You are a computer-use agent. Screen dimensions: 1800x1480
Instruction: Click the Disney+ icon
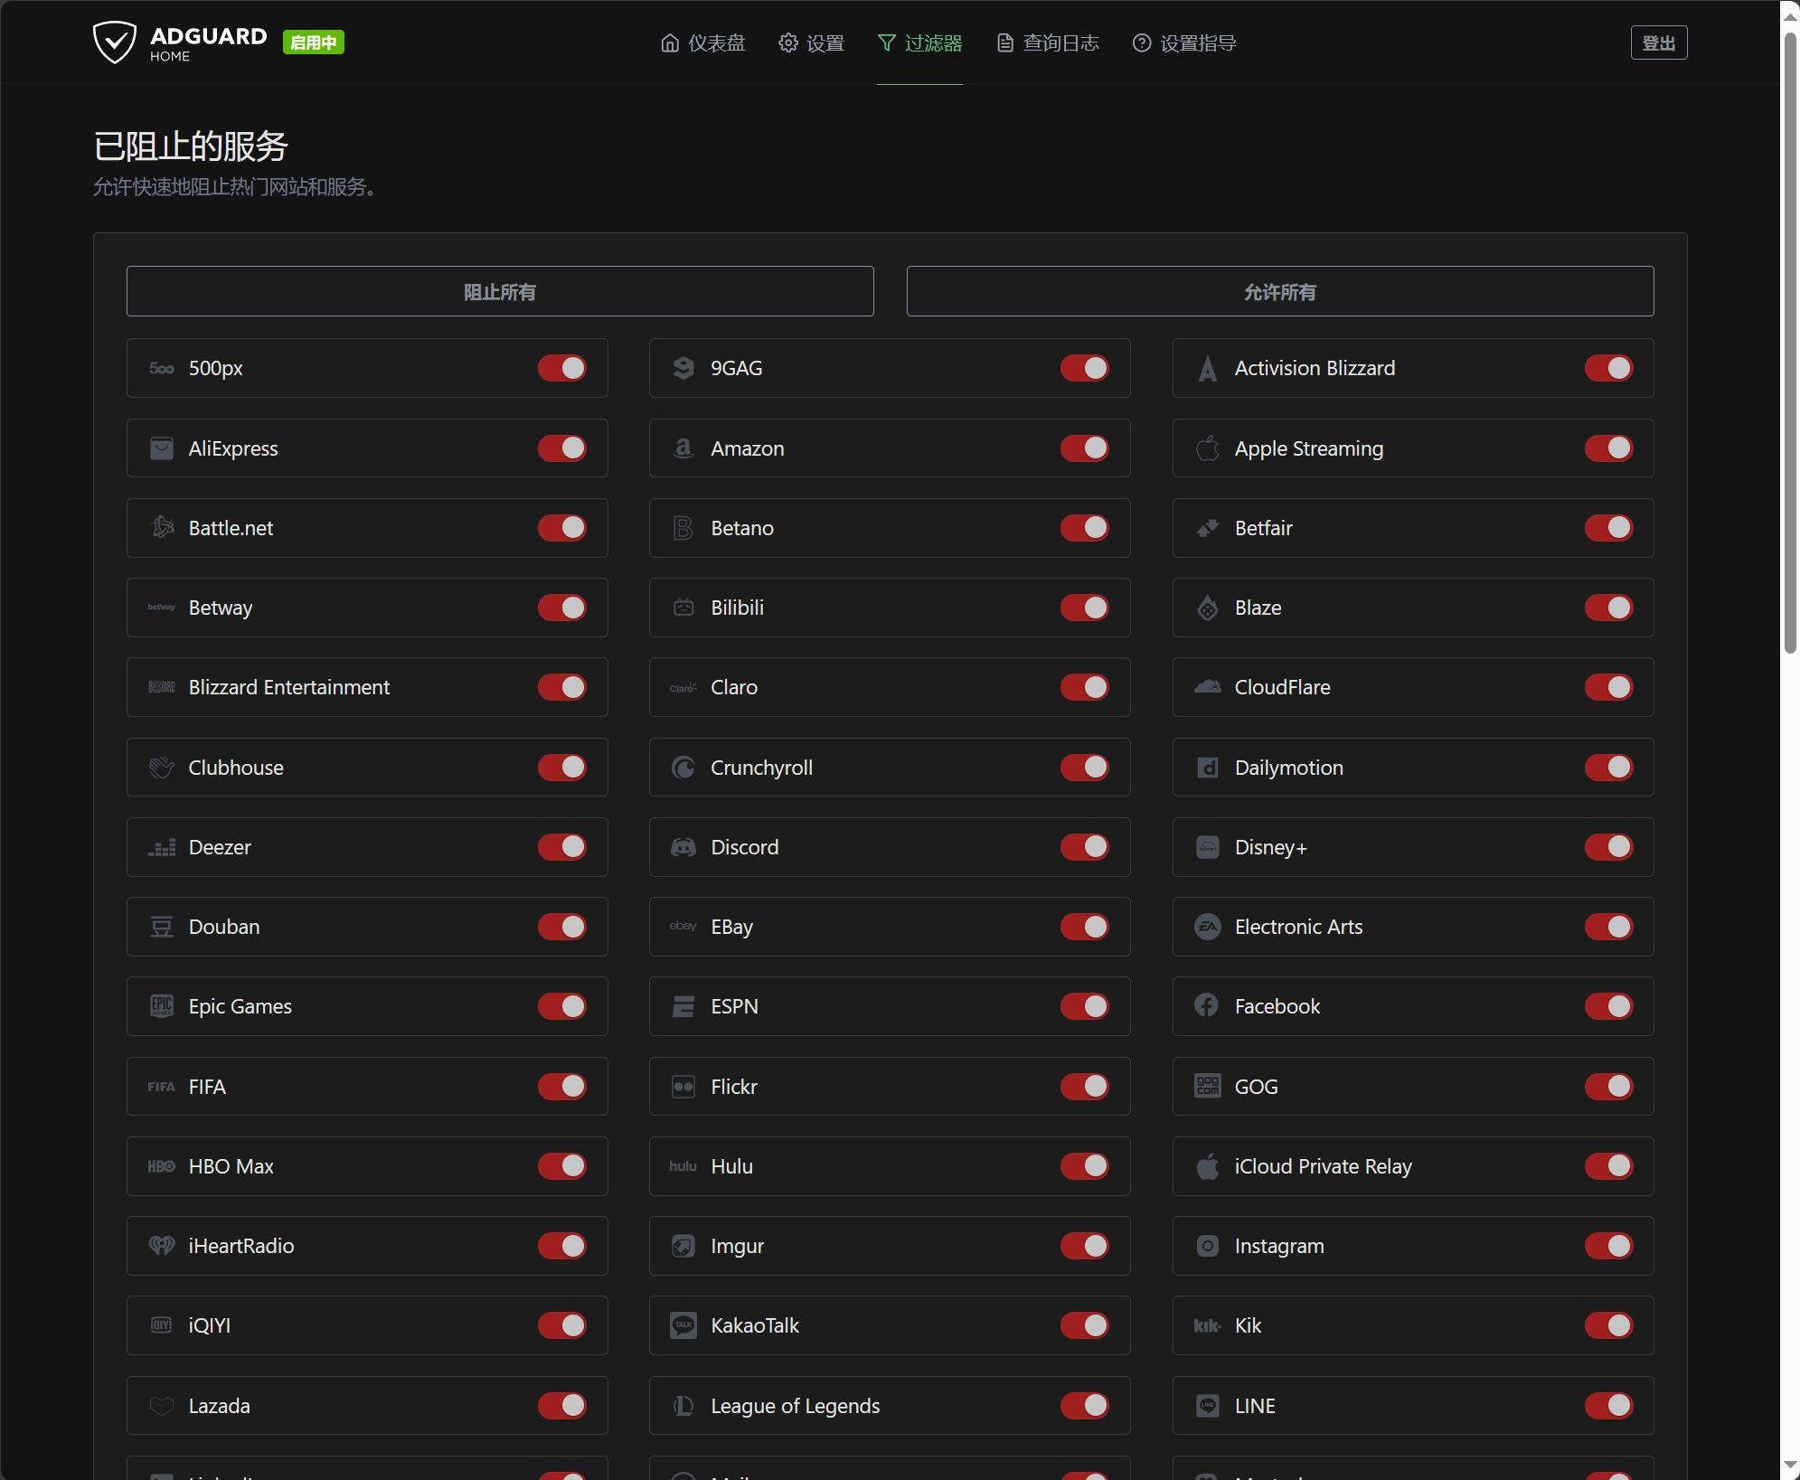pyautogui.click(x=1208, y=847)
